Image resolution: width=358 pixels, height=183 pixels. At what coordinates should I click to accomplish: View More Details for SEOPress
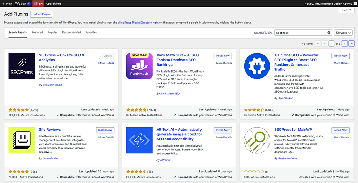pos(106,63)
